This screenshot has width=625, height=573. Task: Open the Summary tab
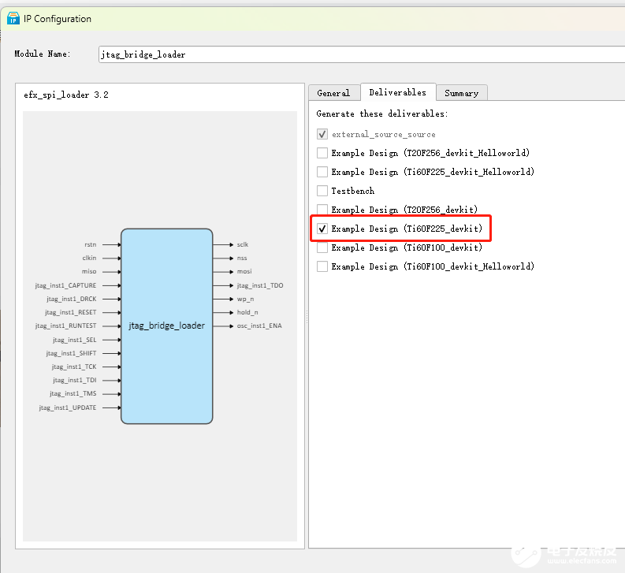click(x=461, y=93)
